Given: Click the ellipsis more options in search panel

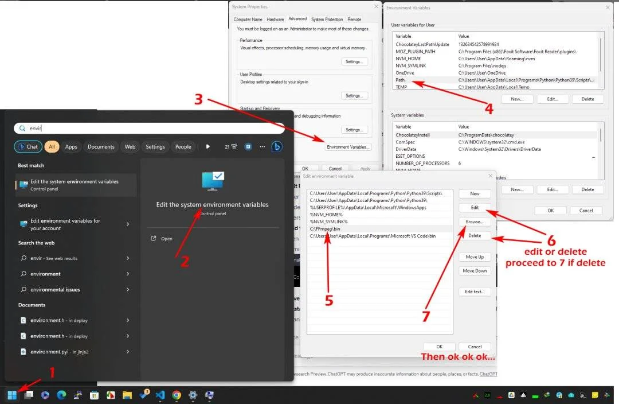Looking at the screenshot, I should [262, 147].
